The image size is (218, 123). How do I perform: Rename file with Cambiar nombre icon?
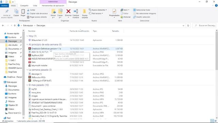tap(76, 14)
